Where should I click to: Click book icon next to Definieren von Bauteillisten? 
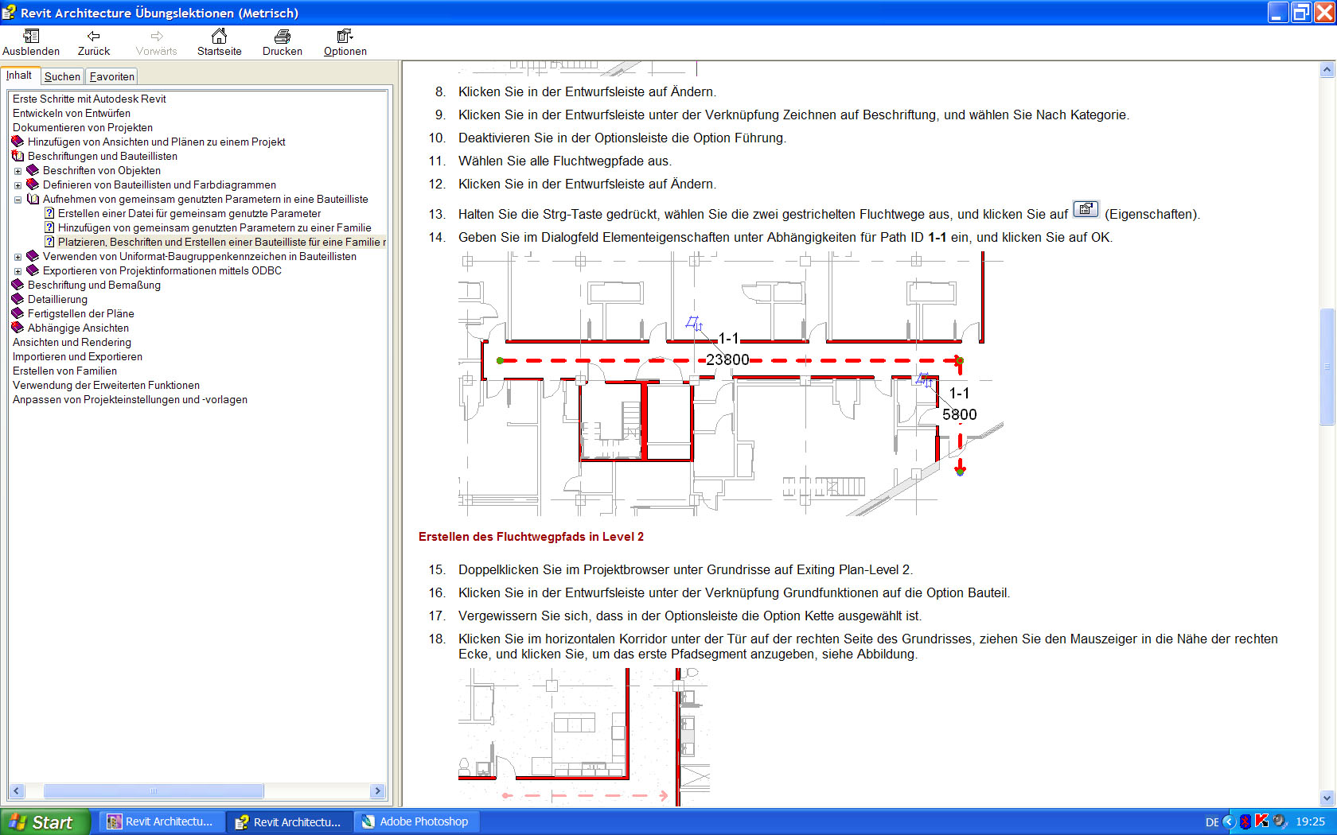pyautogui.click(x=33, y=184)
